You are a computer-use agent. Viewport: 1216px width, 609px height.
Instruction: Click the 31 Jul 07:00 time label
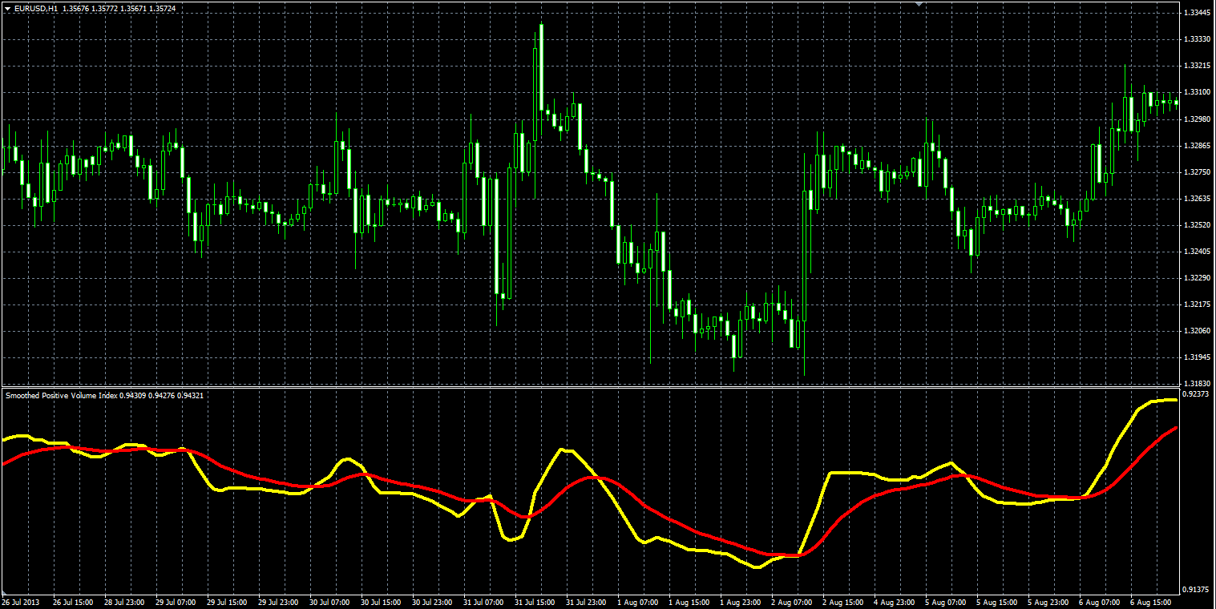[x=483, y=602]
